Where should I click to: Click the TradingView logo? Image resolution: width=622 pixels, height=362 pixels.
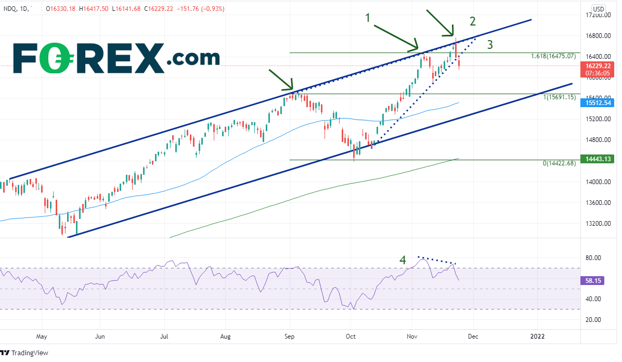click(x=25, y=353)
